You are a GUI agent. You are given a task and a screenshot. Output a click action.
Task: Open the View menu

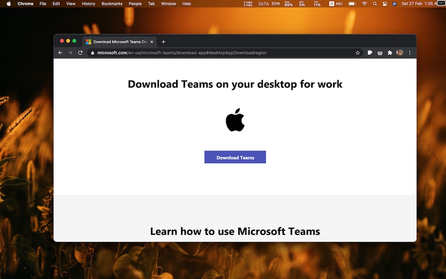[x=71, y=4]
